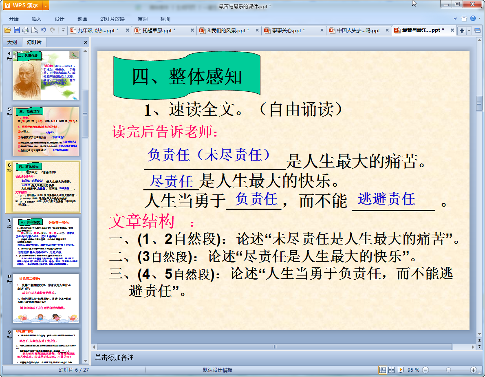Click the Open folder icon in toolbar
485x377 pixels.
pos(7,30)
